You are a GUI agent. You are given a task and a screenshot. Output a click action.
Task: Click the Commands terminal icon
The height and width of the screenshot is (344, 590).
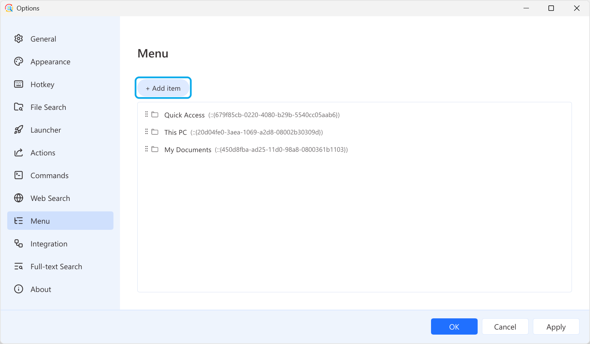tap(18, 175)
